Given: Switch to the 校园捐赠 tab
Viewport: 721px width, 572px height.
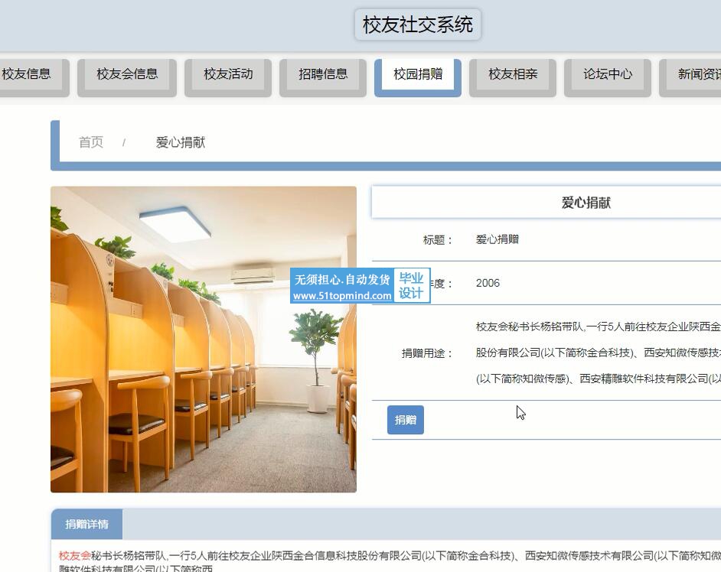Looking at the screenshot, I should click(418, 77).
